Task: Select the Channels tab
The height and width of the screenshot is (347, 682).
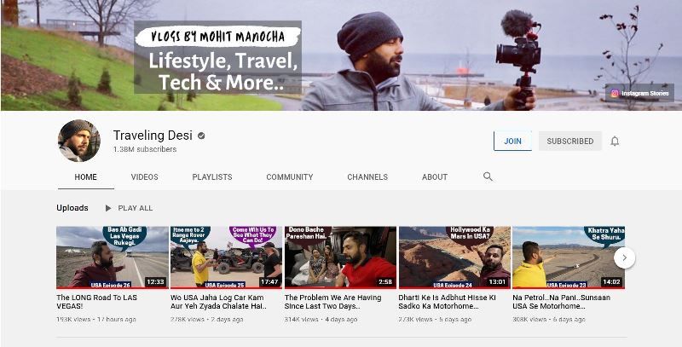Action: click(x=367, y=177)
